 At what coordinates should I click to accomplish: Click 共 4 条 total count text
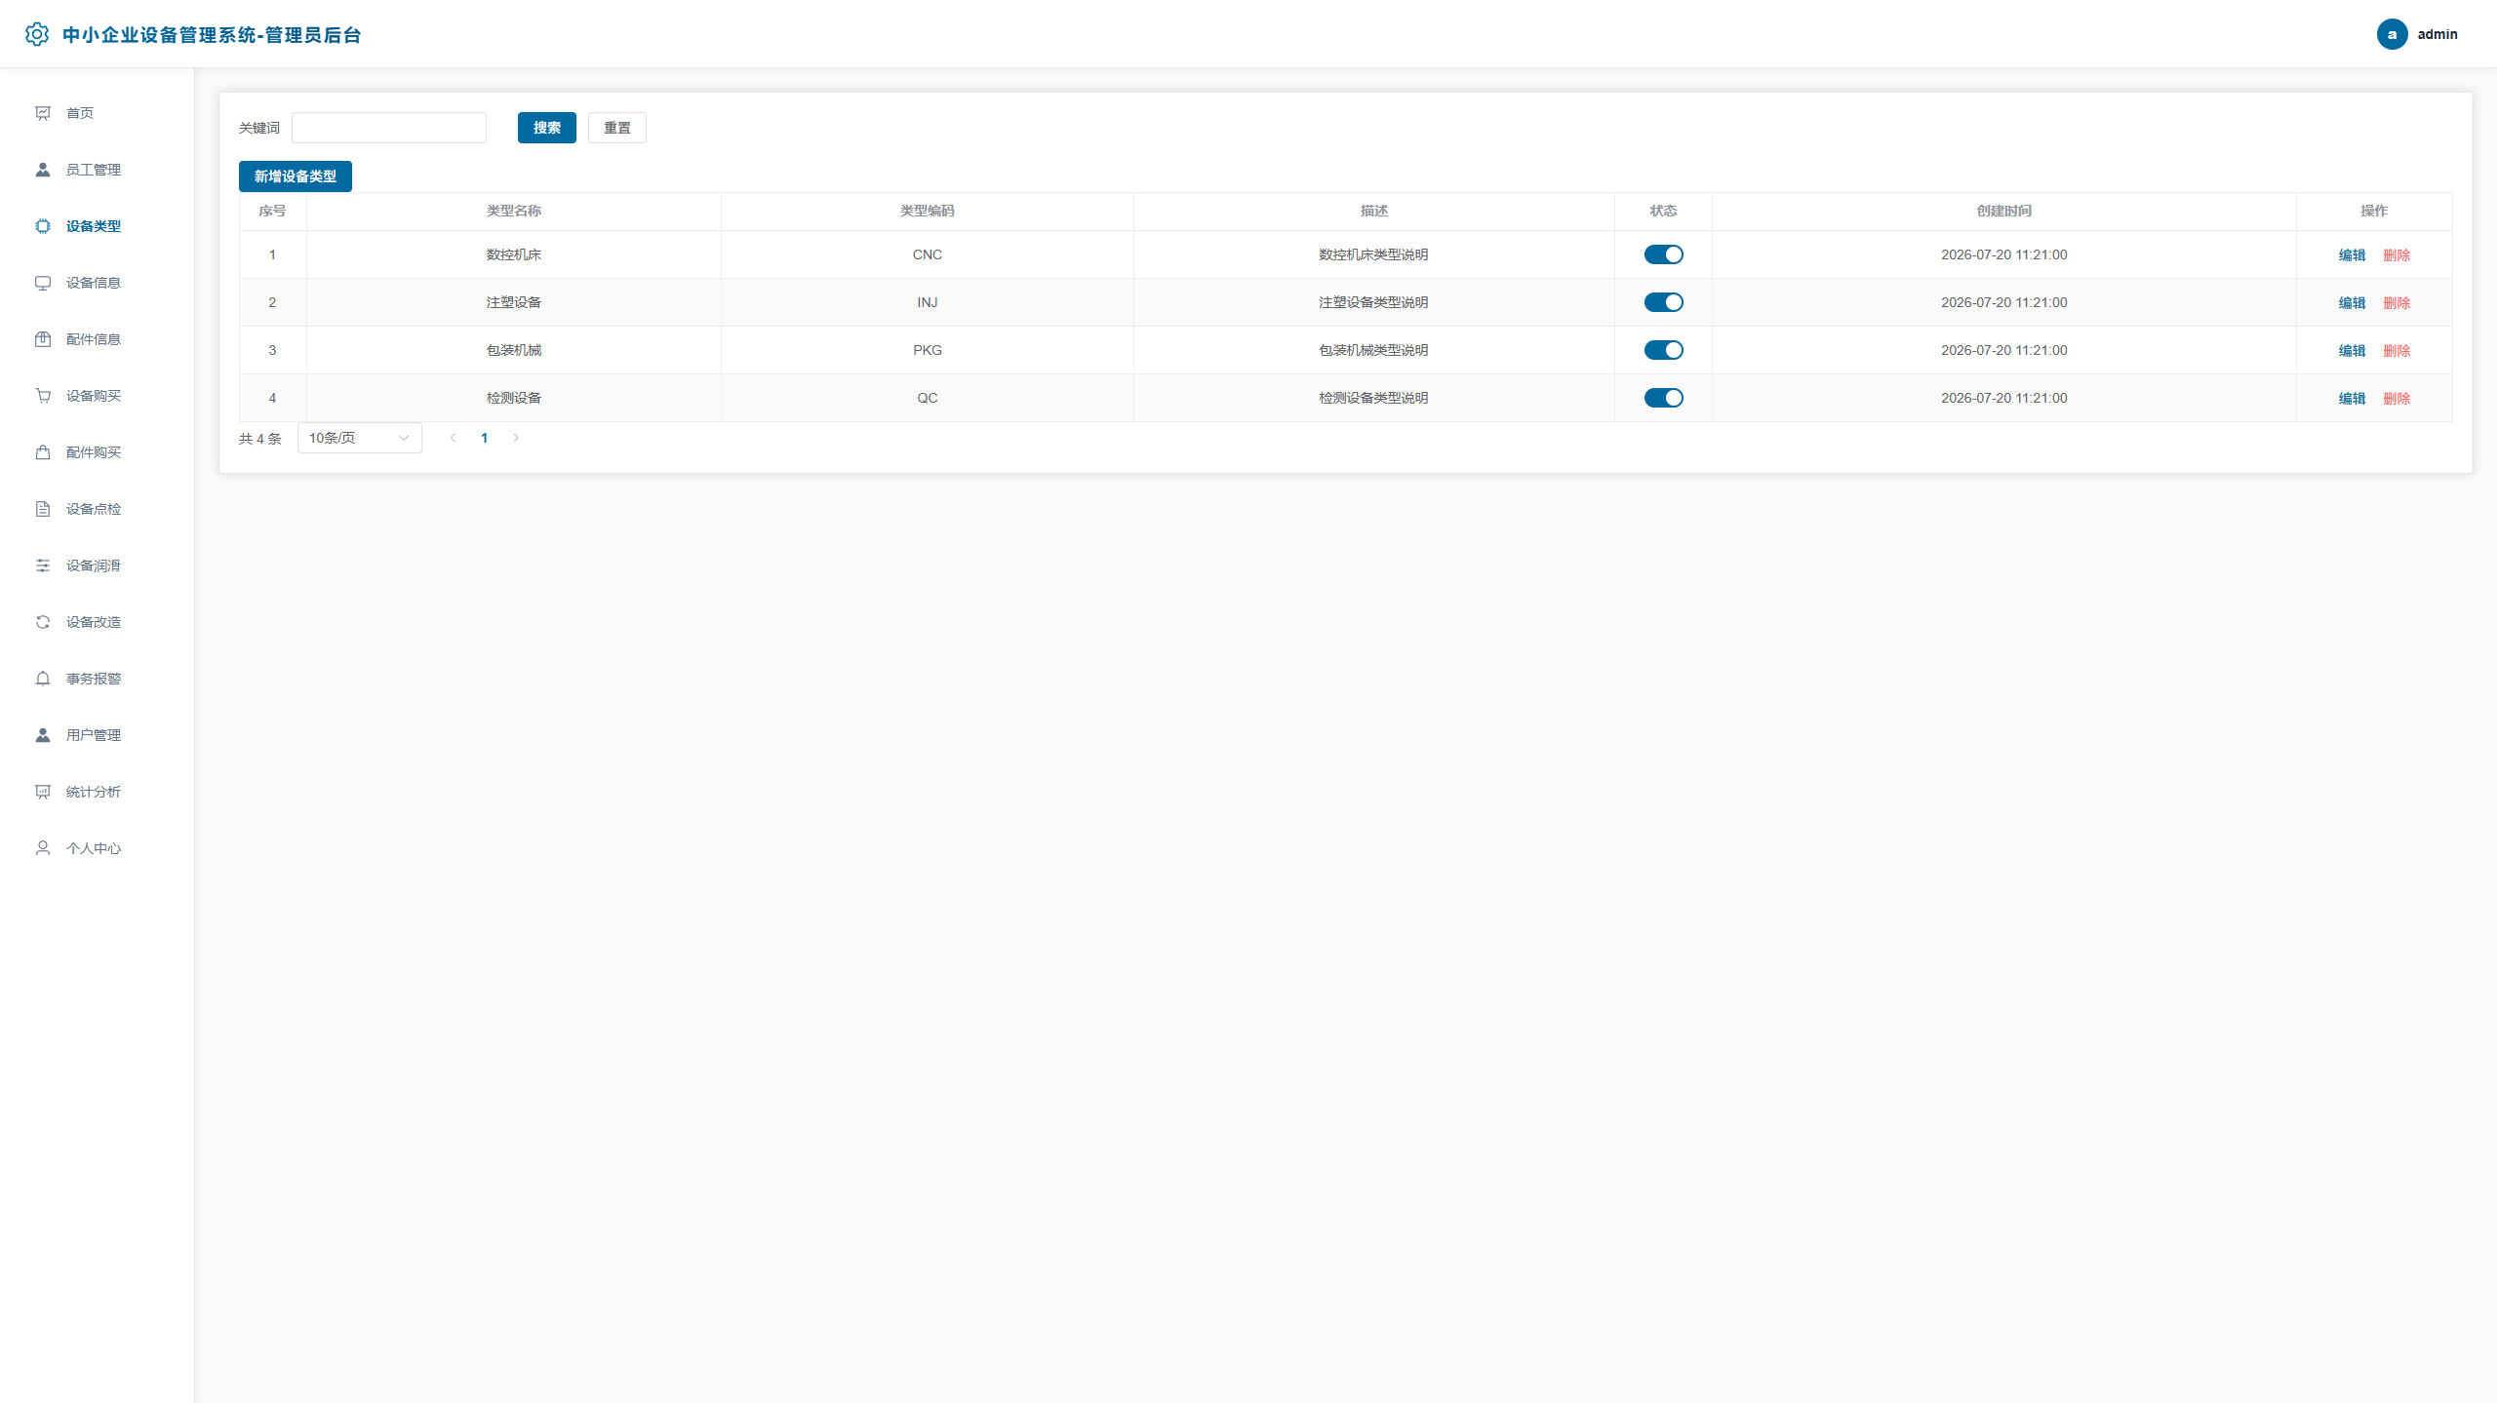pos(260,439)
